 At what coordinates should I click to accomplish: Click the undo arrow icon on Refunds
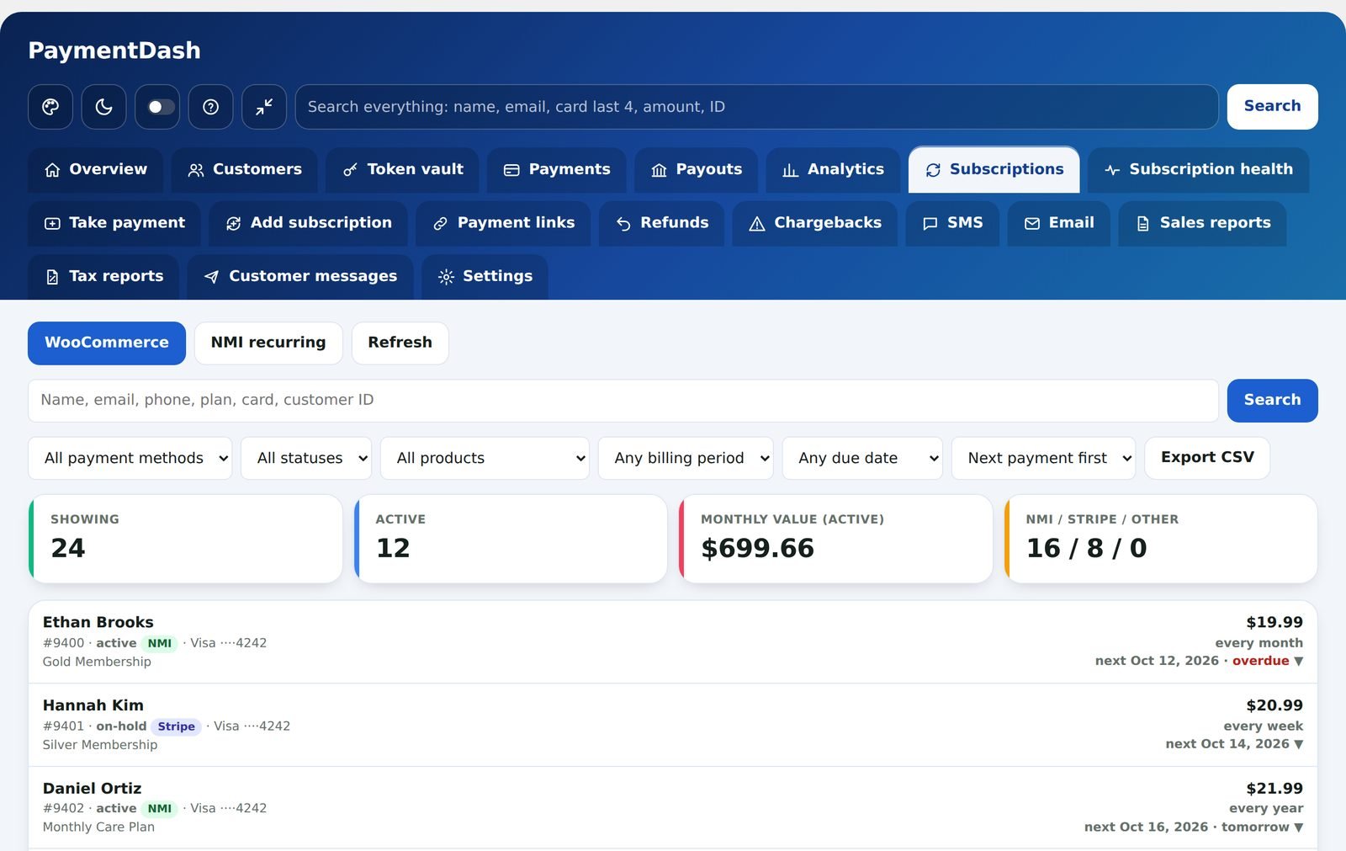(x=623, y=223)
